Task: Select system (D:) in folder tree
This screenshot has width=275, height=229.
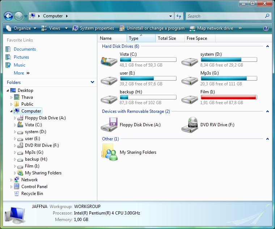Action: click(35, 132)
